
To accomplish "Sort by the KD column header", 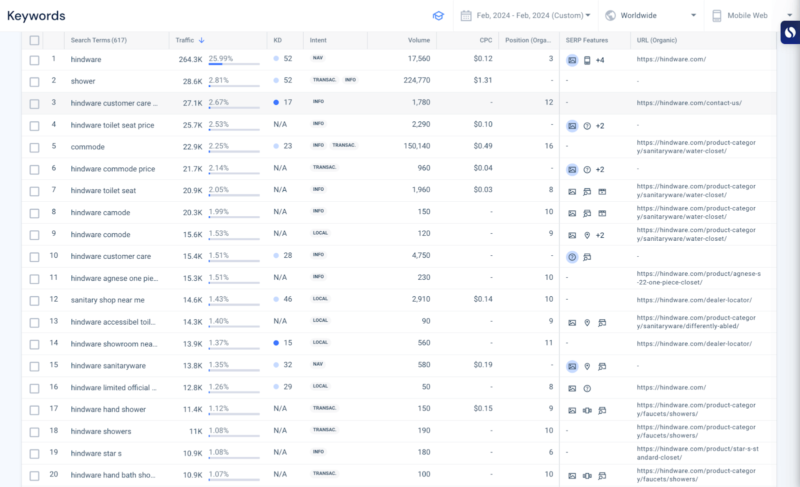I will point(277,40).
